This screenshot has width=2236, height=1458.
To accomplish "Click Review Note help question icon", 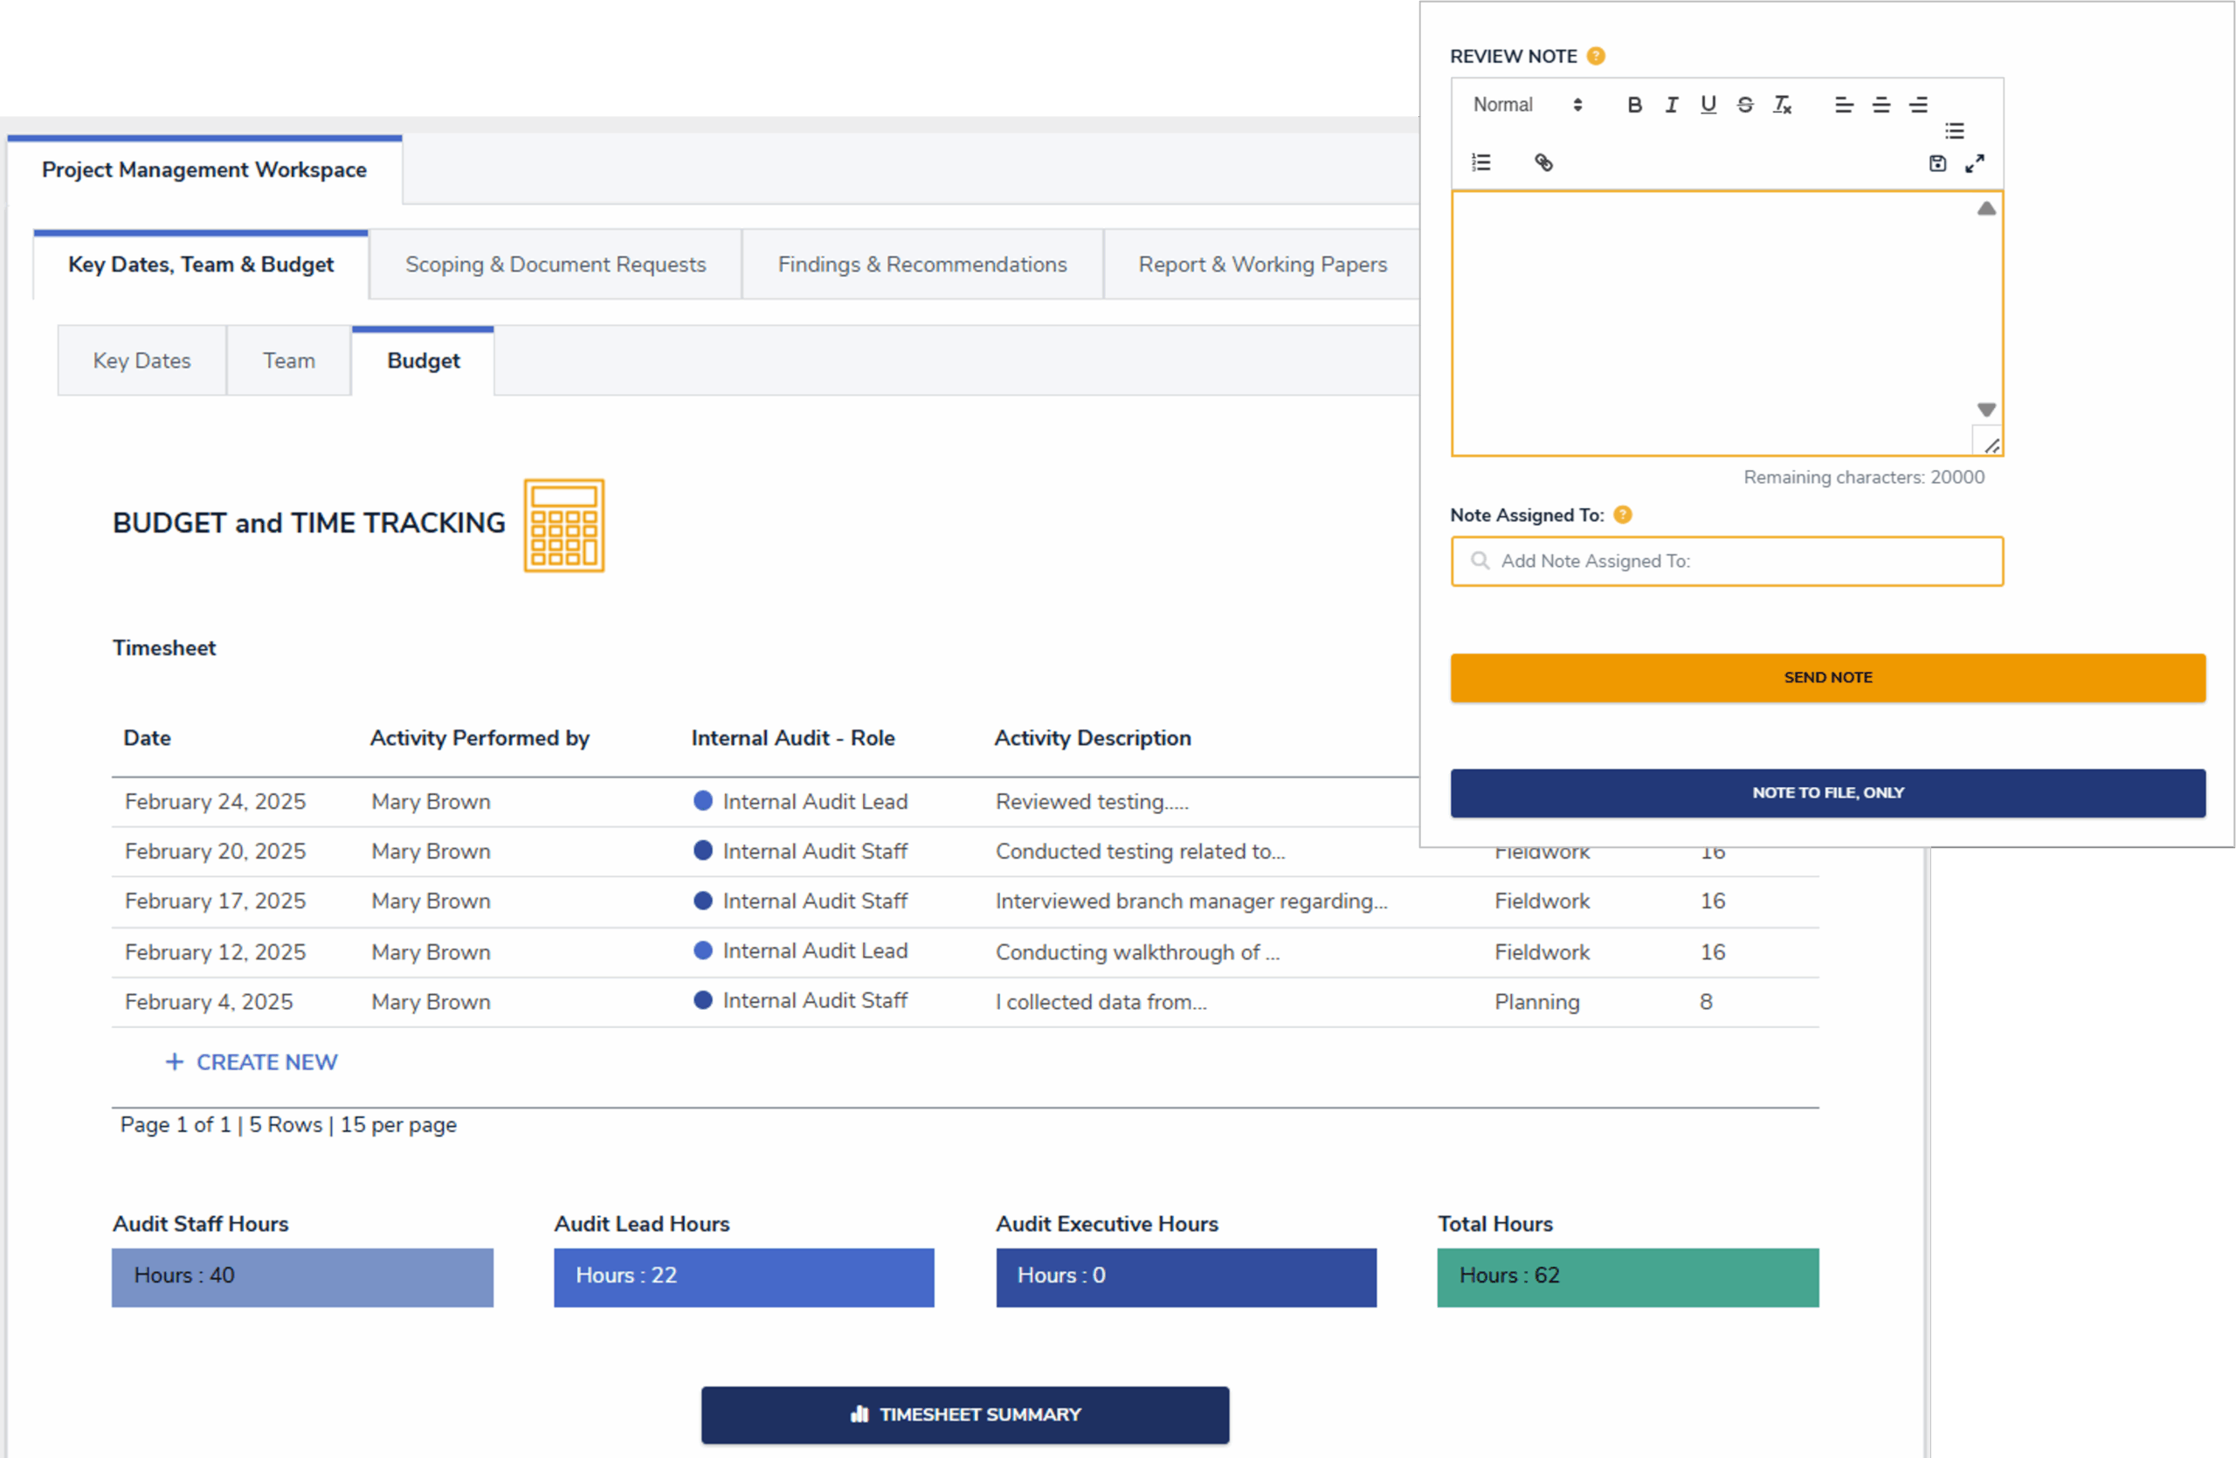I will [1595, 57].
